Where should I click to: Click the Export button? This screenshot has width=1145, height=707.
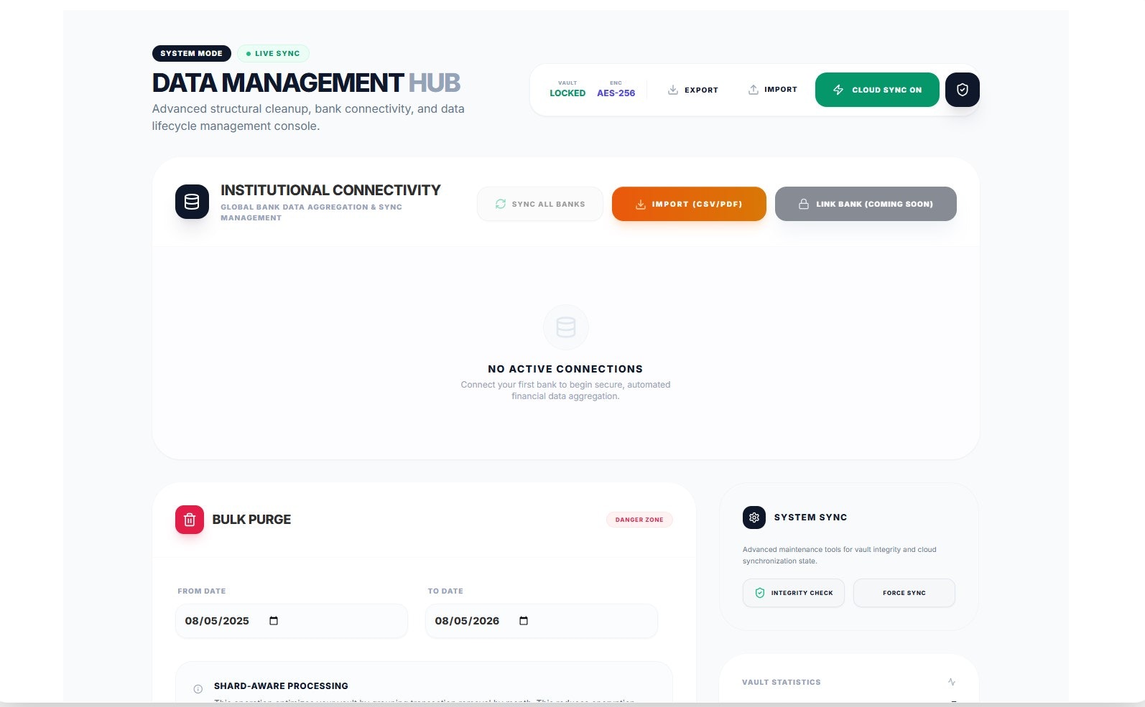click(x=693, y=90)
